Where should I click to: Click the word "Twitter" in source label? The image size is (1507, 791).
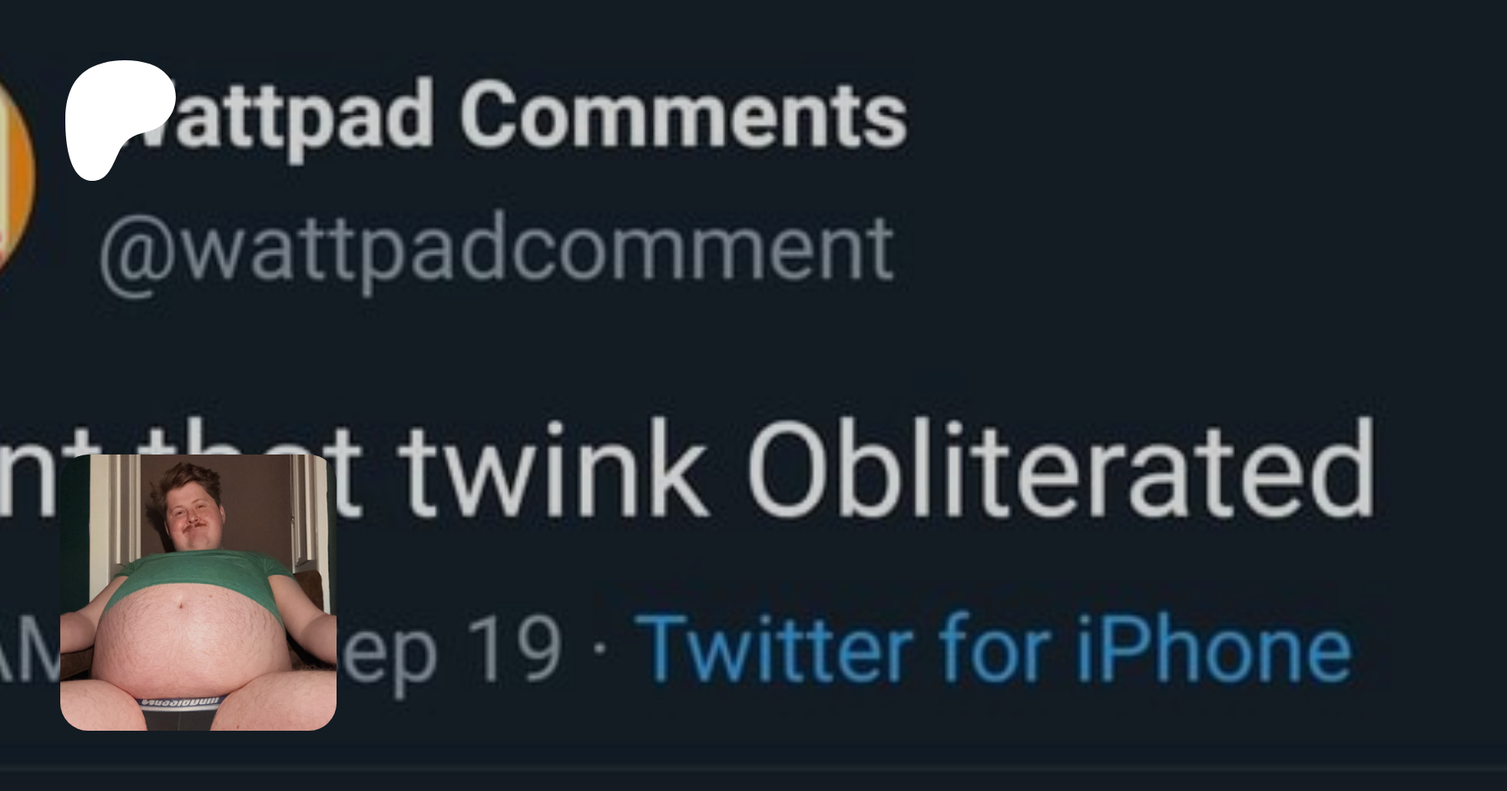(x=779, y=649)
